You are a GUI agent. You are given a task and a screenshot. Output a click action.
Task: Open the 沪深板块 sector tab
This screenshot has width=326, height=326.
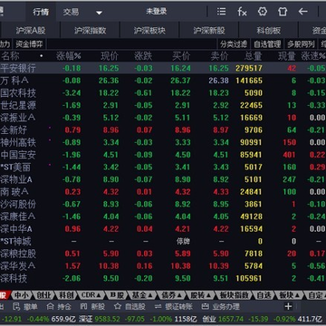point(149,31)
